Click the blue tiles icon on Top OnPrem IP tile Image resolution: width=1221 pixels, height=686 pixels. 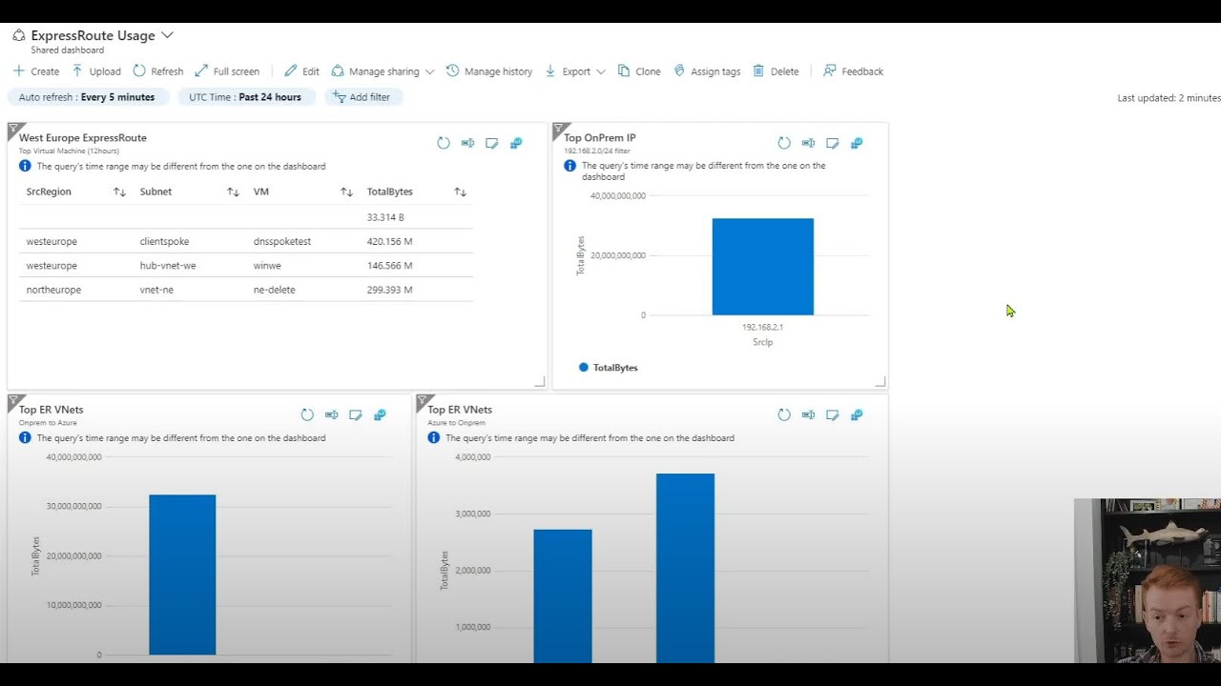point(857,143)
